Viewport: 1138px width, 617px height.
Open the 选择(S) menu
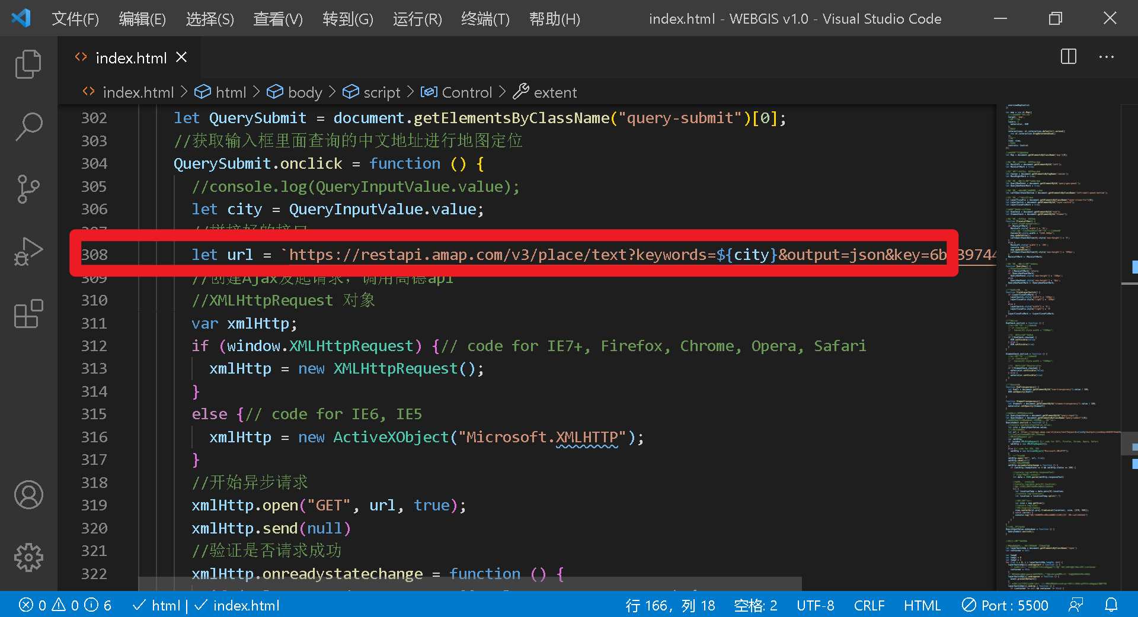(210, 19)
